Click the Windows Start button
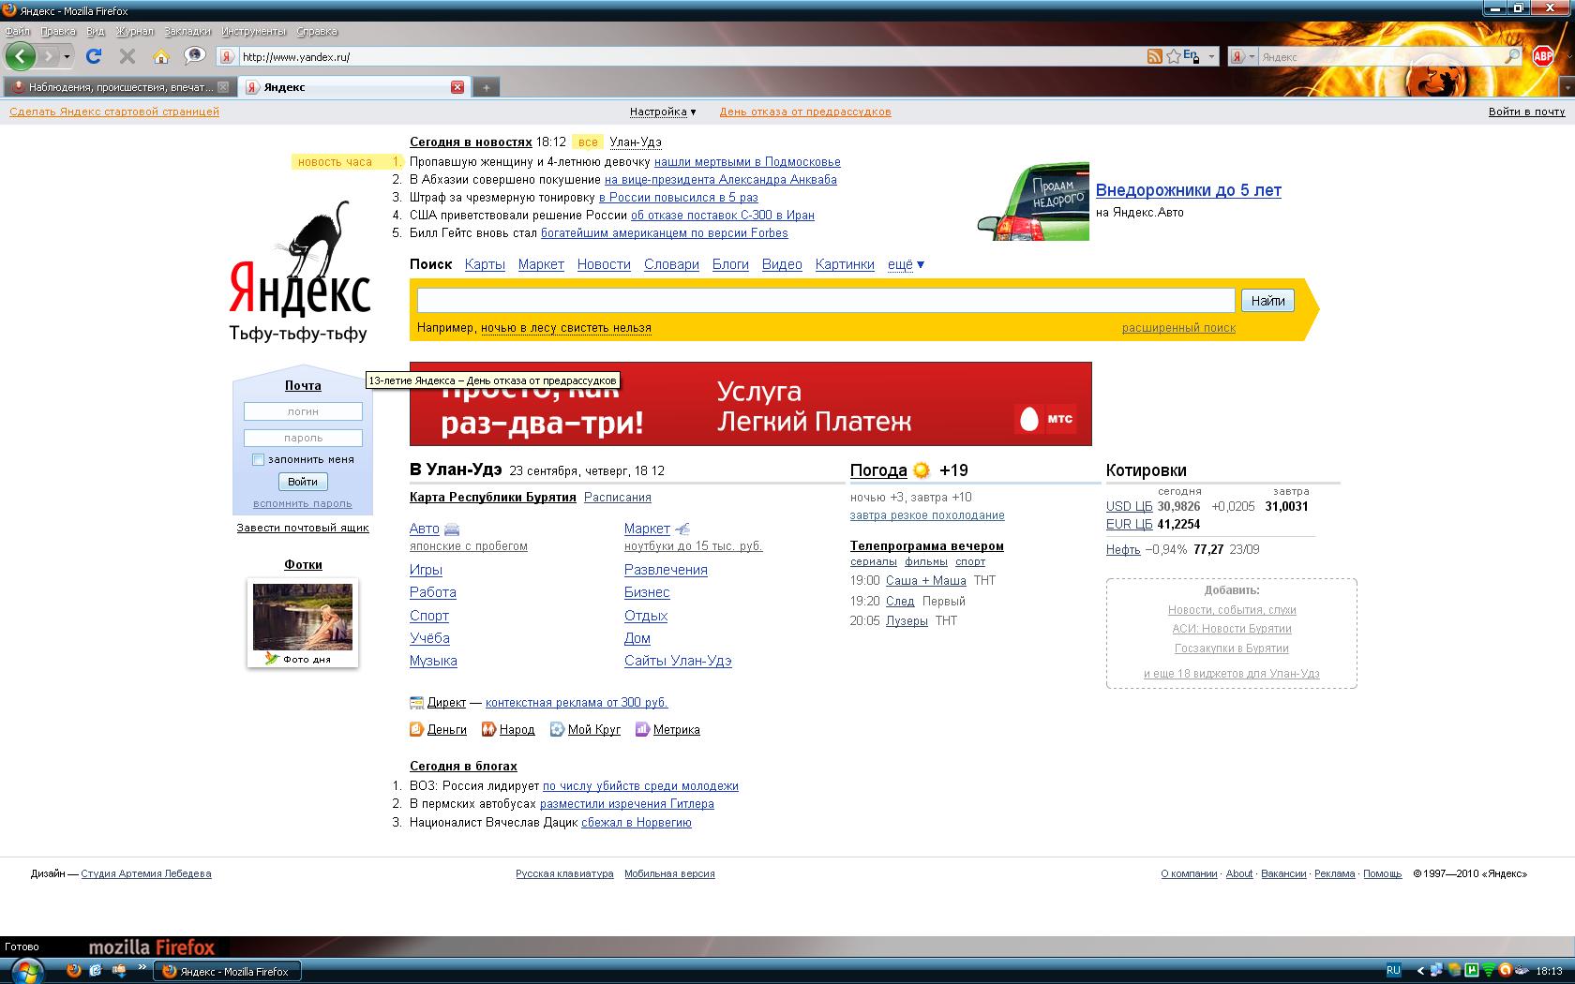The height and width of the screenshot is (984, 1575). [x=25, y=971]
